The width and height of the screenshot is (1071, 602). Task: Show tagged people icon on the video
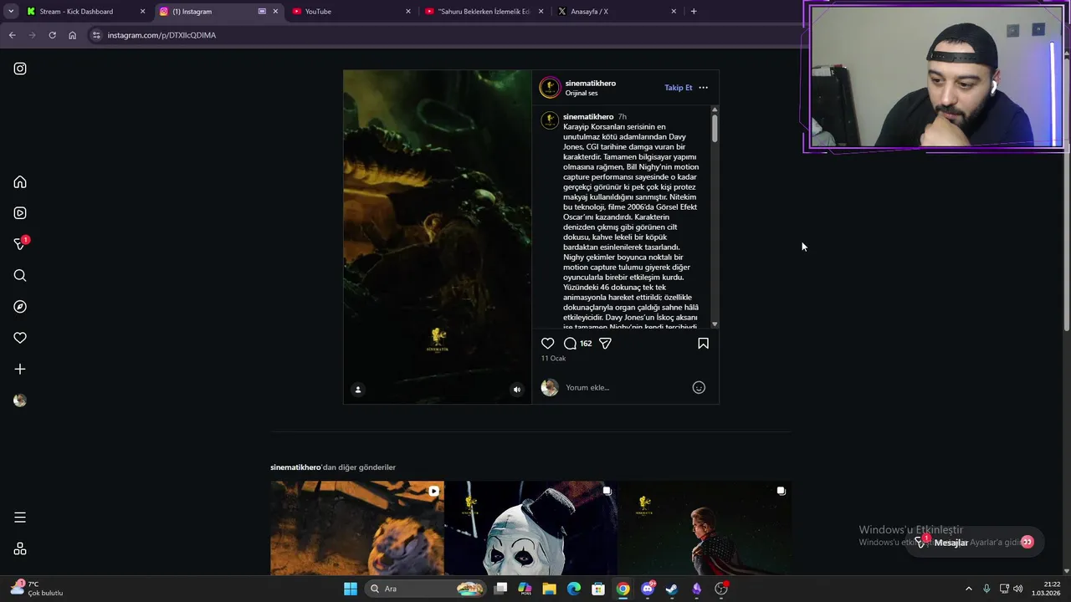[358, 390]
